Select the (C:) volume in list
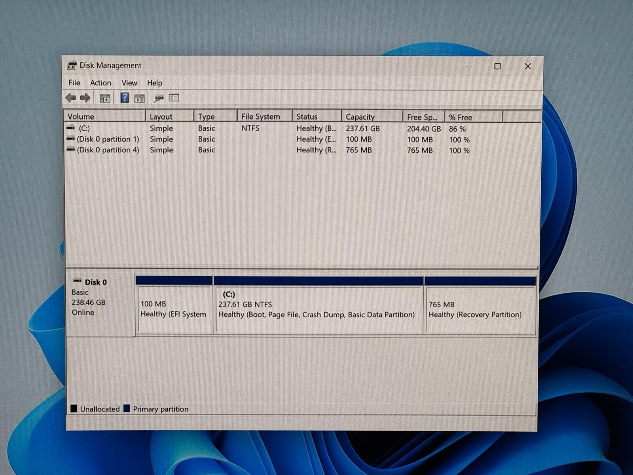Screen dimensions: 633x475 [84, 128]
